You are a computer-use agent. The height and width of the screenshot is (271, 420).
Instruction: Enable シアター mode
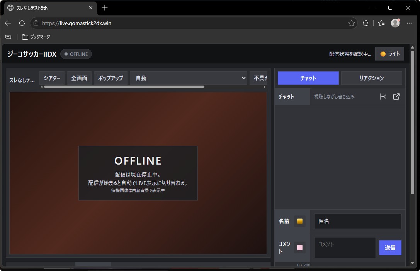pos(52,78)
